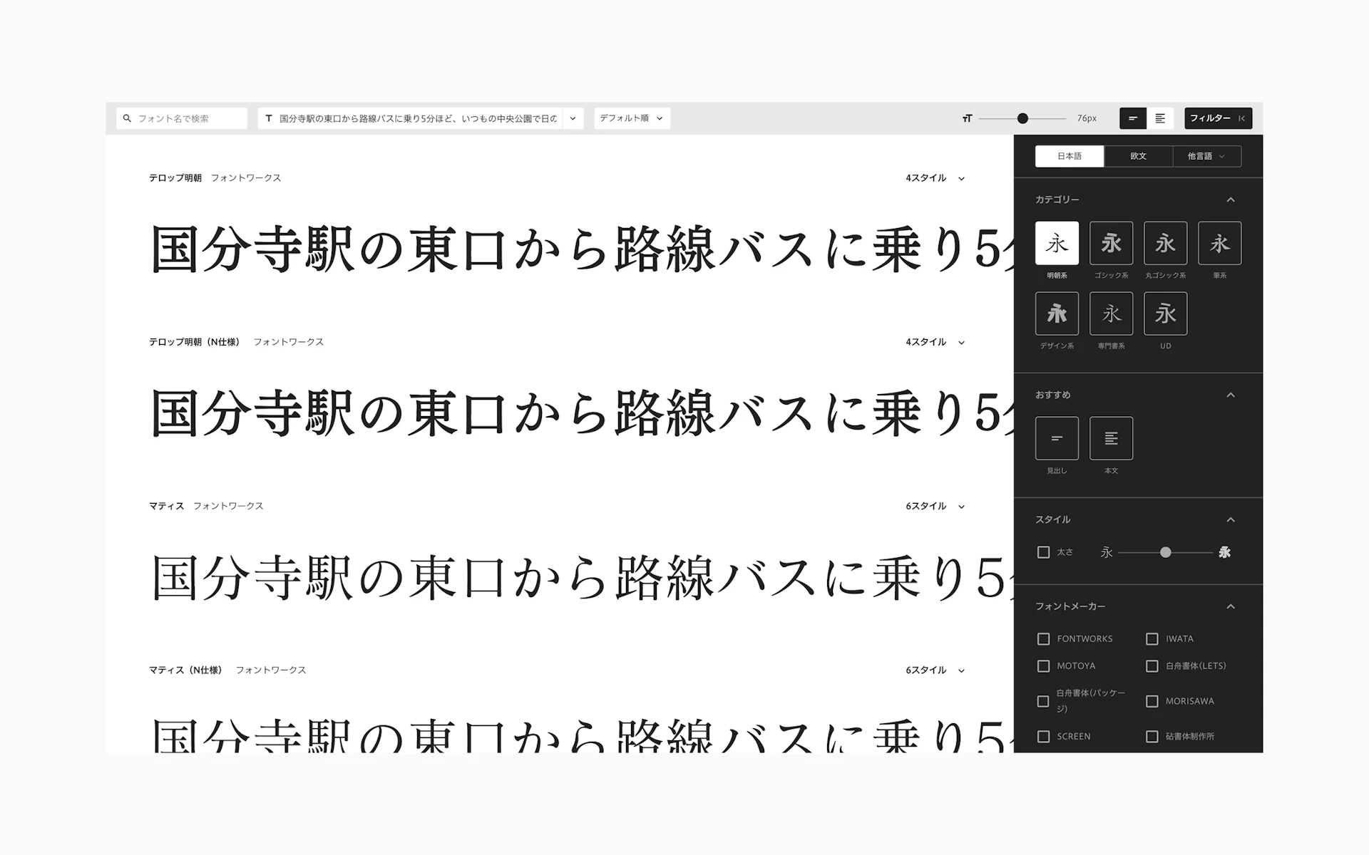
Task: Select the ゴシック系 category icon
Action: (1111, 243)
